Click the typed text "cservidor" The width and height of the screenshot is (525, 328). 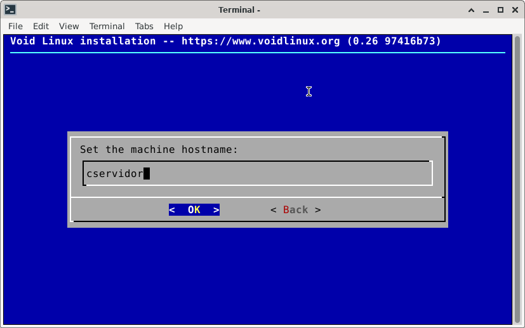point(115,173)
